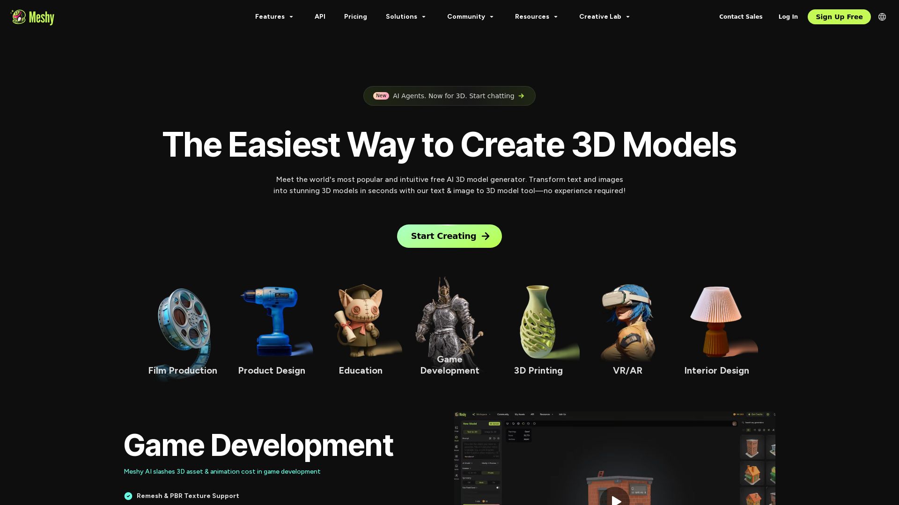899x505 pixels.
Task: Expand the Solutions dropdown
Action: [406, 17]
